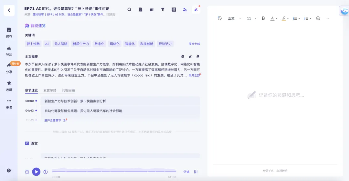349x181 pixels.
Task: Rewind the audio with the back-skip icon
Action: click(x=27, y=172)
